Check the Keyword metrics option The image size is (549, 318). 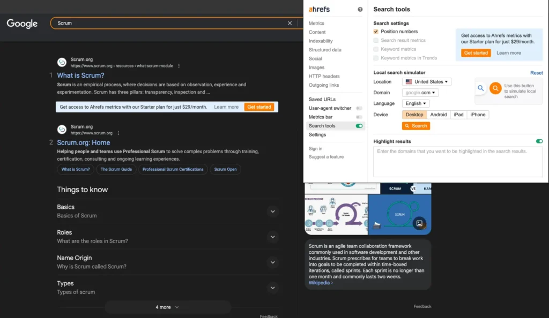point(376,49)
